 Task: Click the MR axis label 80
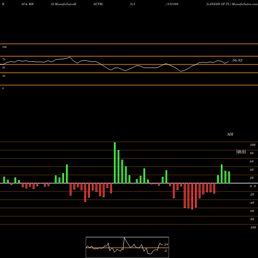[252, 153]
